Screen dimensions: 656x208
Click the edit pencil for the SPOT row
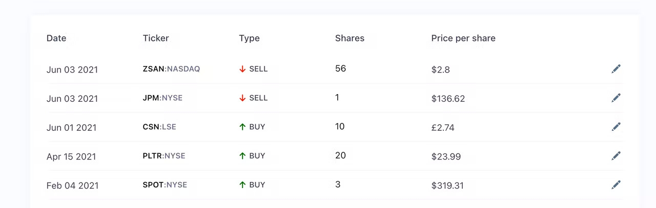click(x=616, y=184)
